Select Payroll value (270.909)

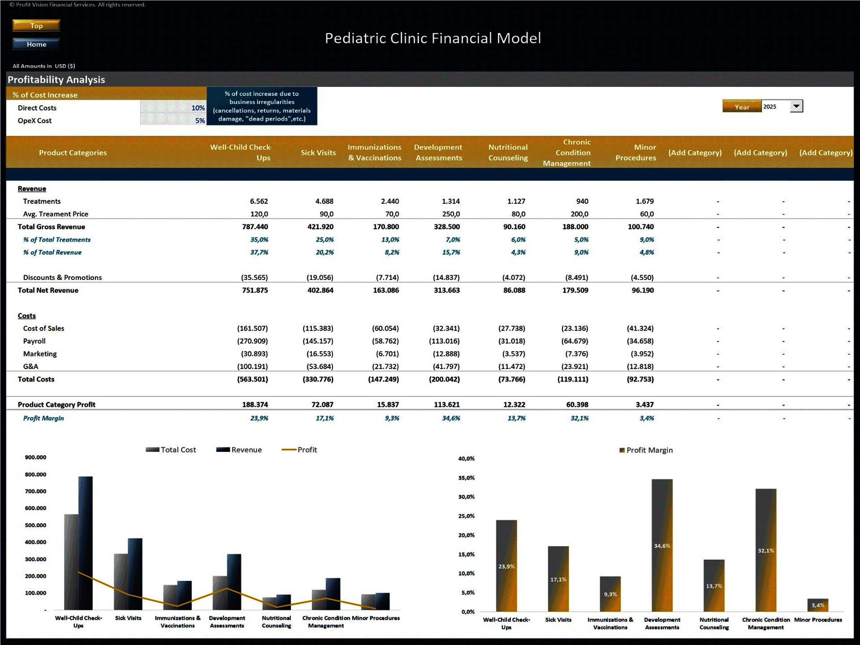pyautogui.click(x=252, y=341)
